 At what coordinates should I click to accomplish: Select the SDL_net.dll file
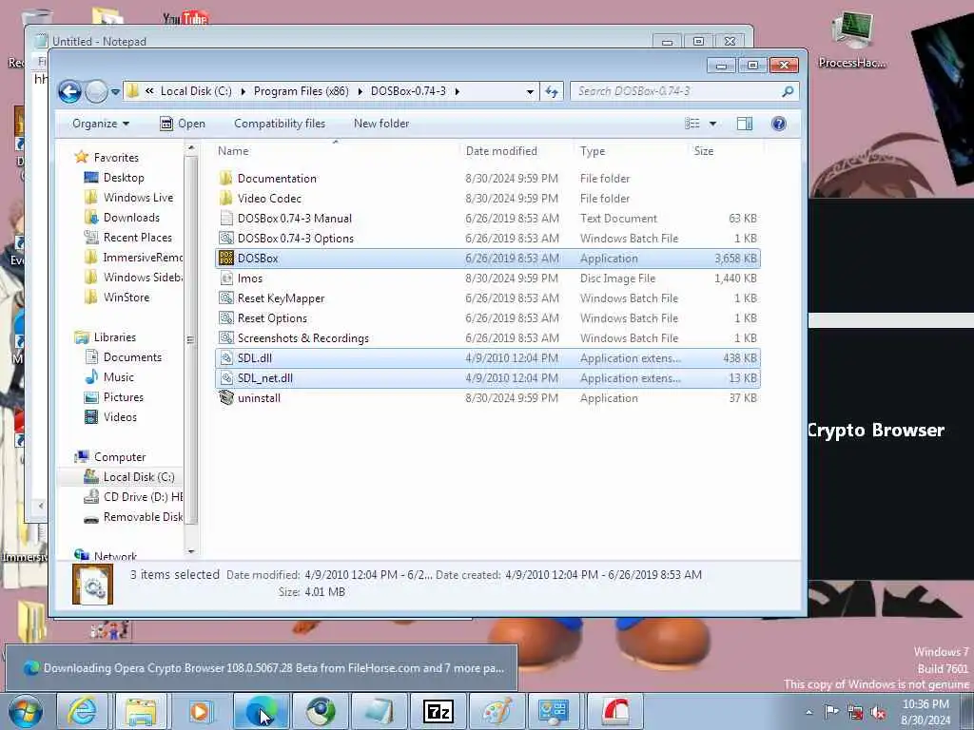pos(488,378)
